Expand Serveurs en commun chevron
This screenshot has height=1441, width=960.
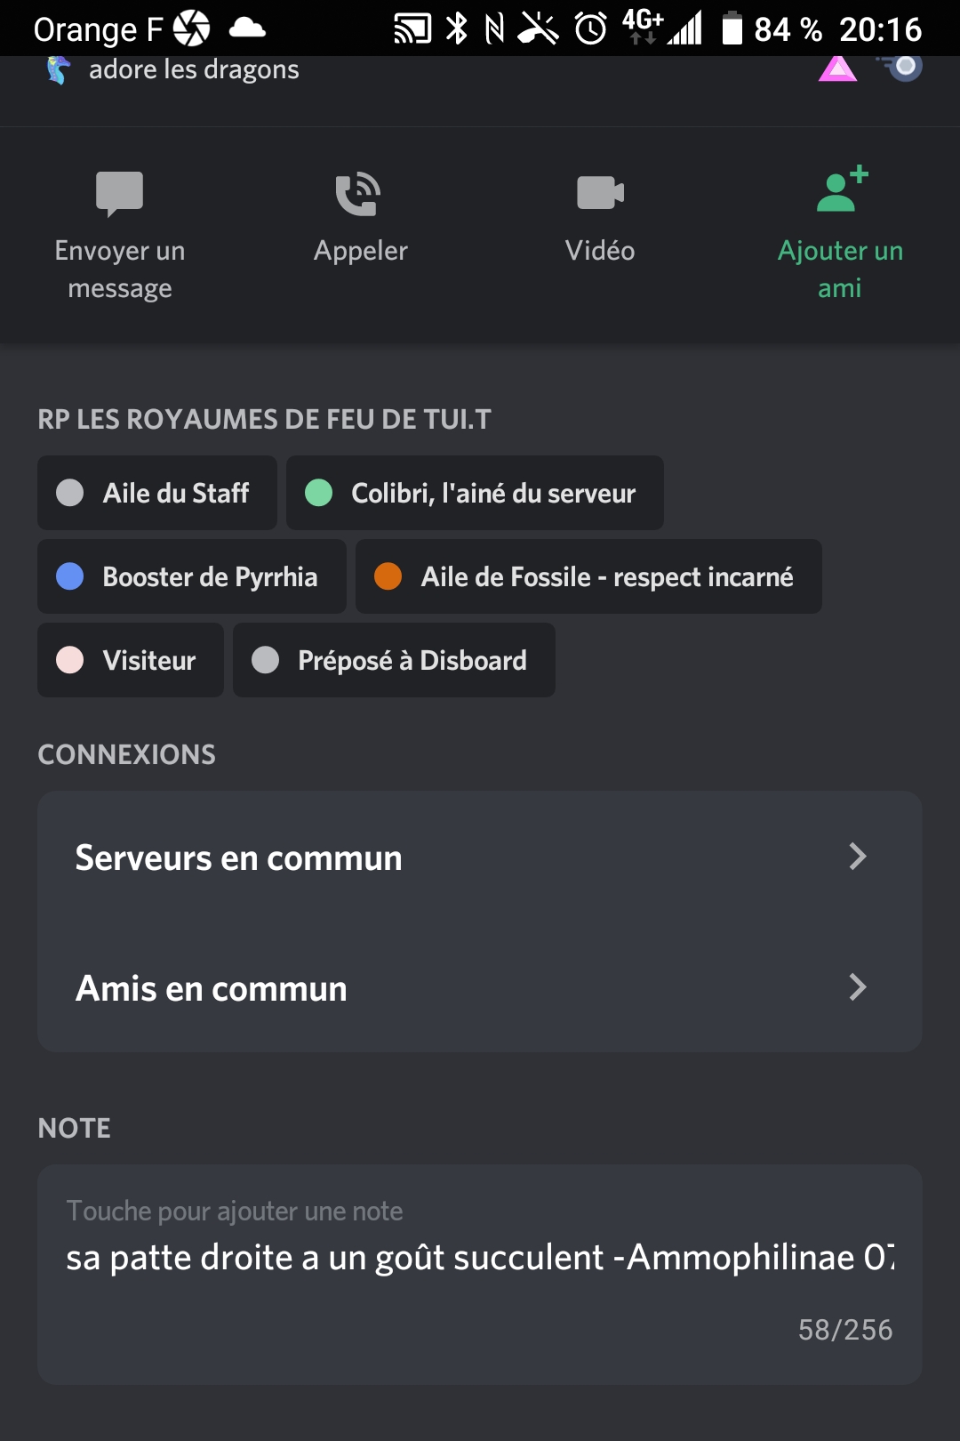coord(857,857)
